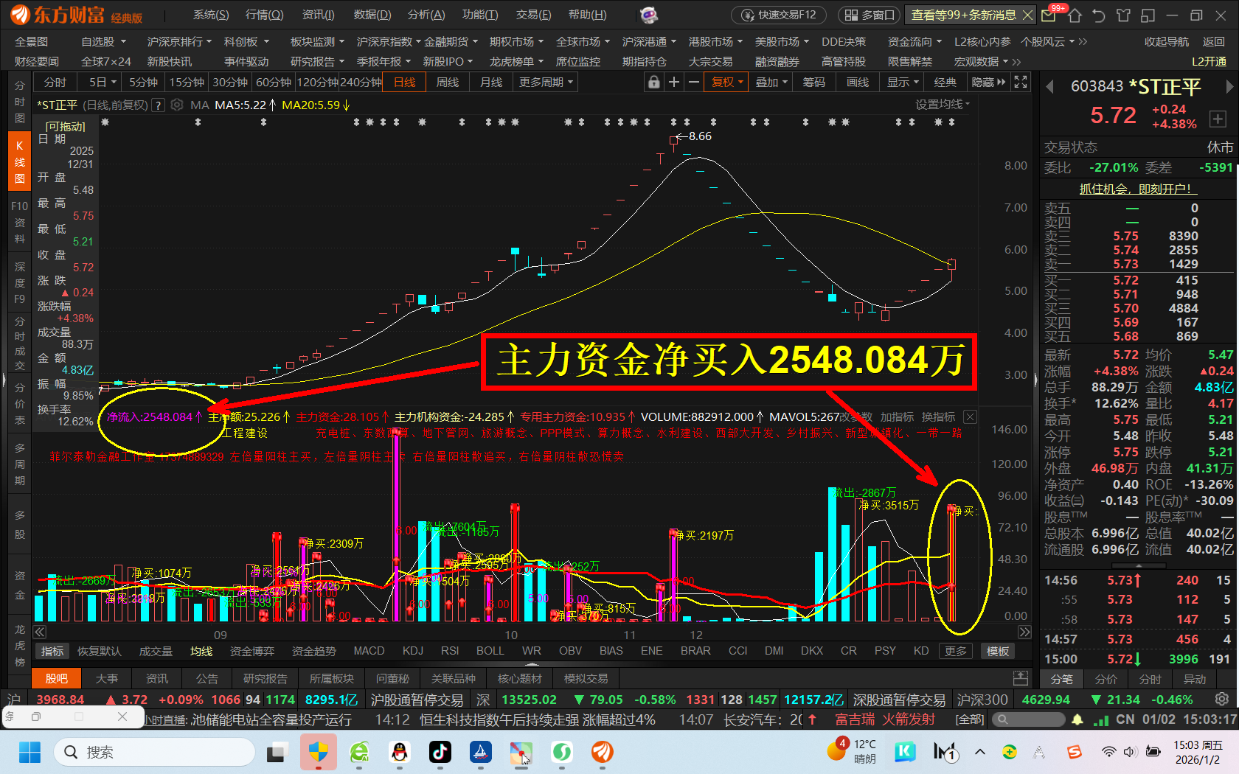This screenshot has width=1239, height=774.
Task: Open the F10 资料 sidebar item
Action: click(x=19, y=221)
